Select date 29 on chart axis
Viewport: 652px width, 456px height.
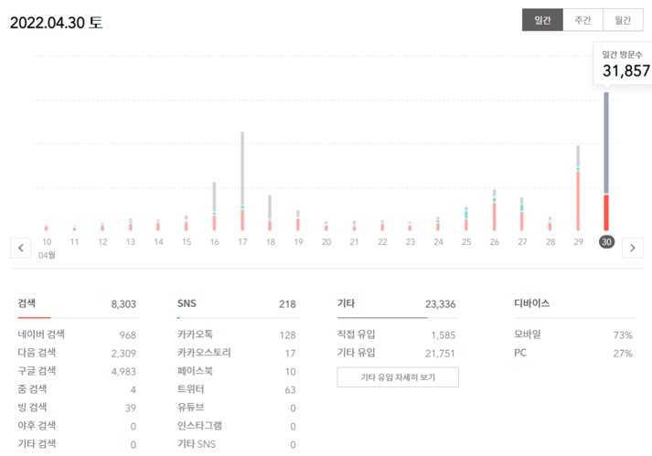[579, 242]
